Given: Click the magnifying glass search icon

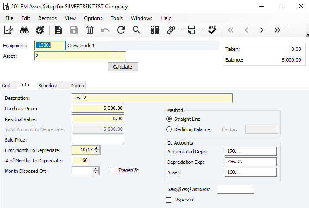Looking at the screenshot, I should (x=136, y=30).
